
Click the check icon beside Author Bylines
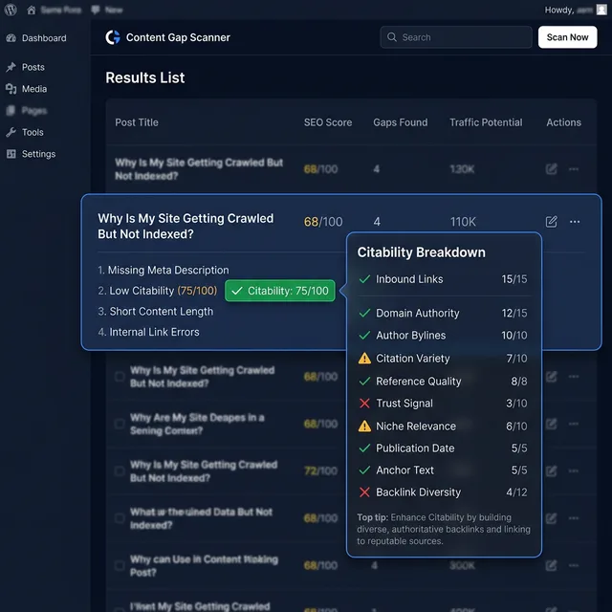pyautogui.click(x=364, y=336)
